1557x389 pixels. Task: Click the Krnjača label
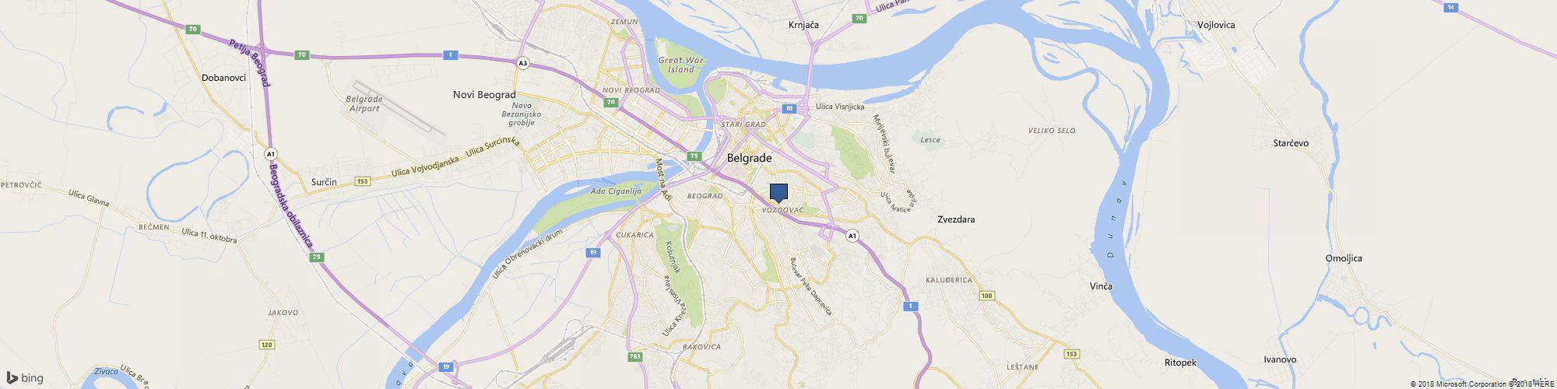point(803,26)
